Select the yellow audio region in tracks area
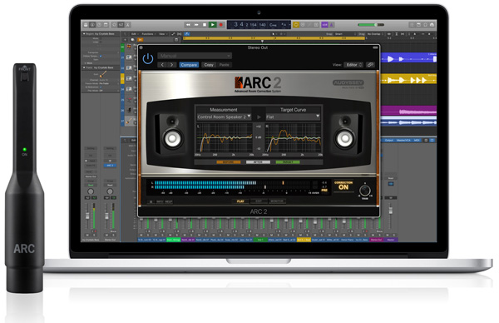499x323 pixels. [x=408, y=79]
